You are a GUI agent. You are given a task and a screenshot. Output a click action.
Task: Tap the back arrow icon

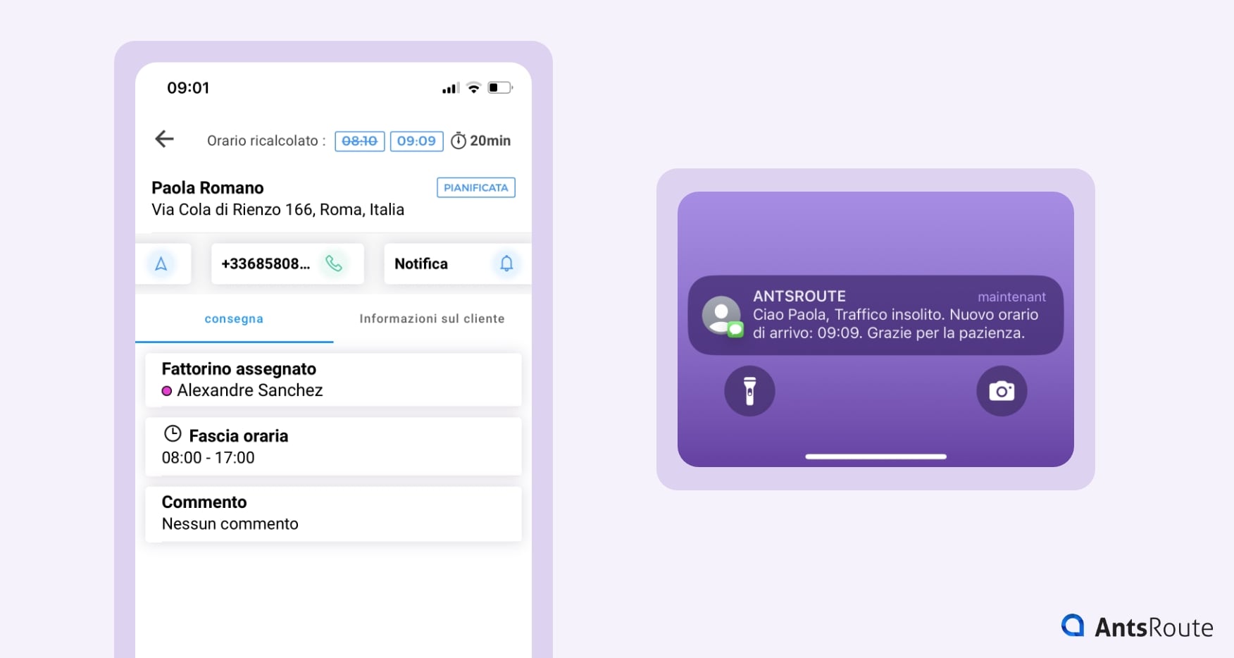164,139
